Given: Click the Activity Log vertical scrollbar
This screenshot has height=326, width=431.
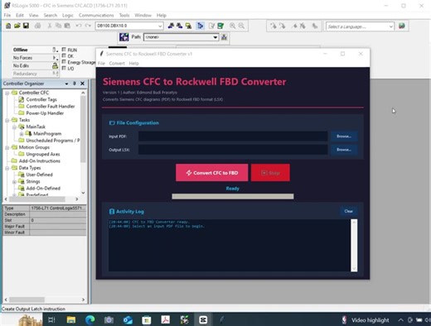Looking at the screenshot, I should pyautogui.click(x=354, y=245).
